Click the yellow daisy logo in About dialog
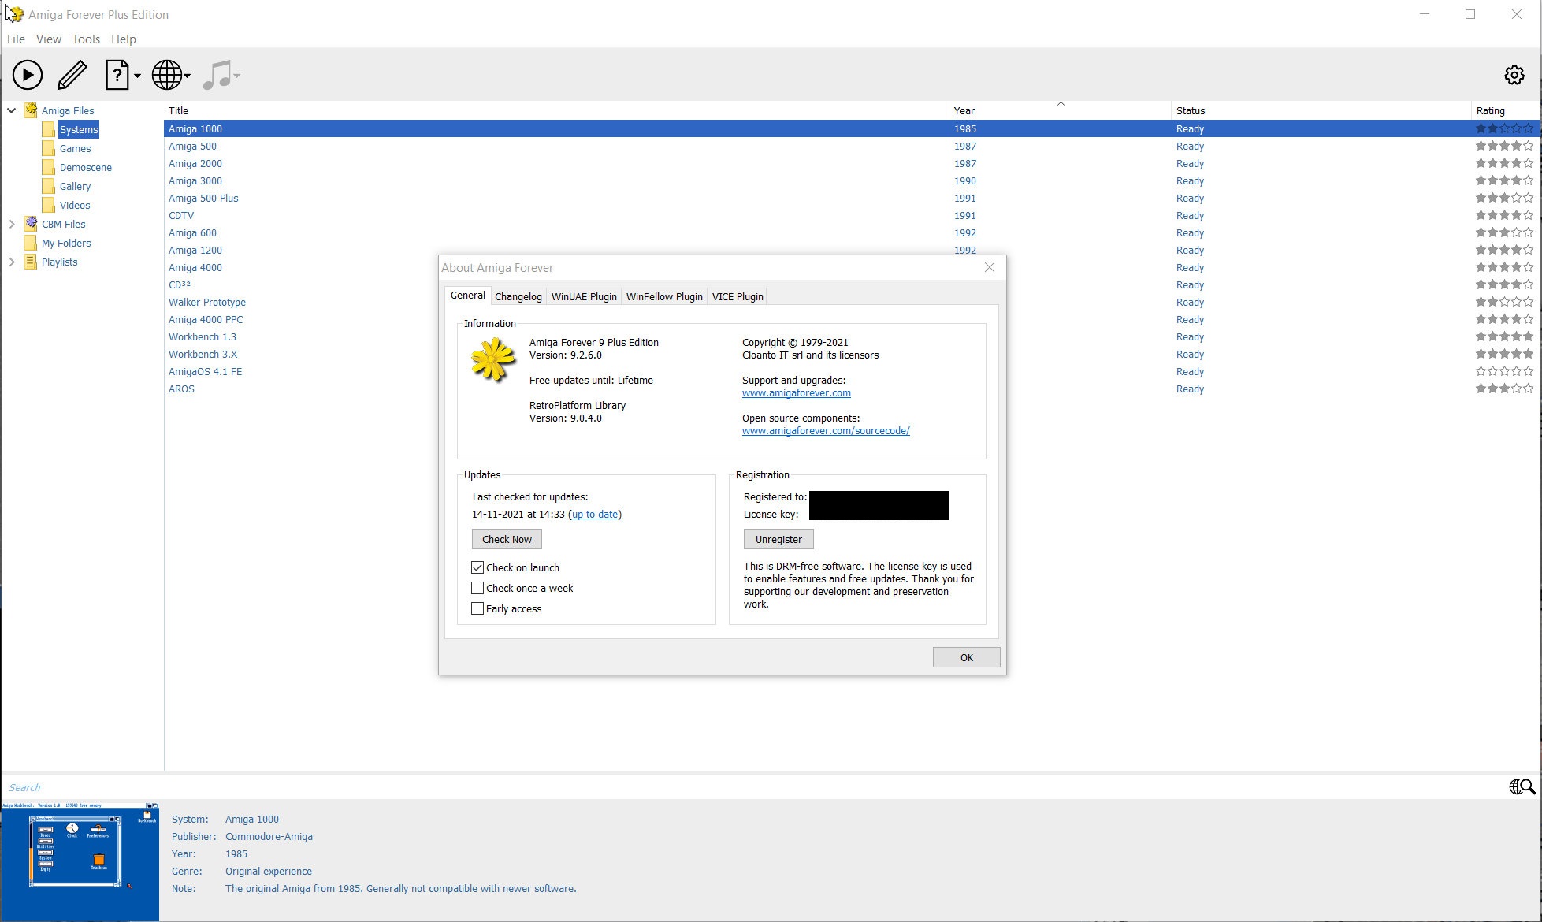The width and height of the screenshot is (1542, 922). (492, 360)
